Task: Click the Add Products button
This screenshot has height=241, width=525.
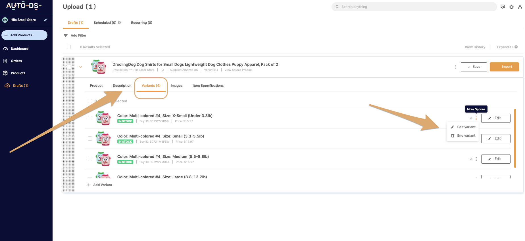Action: pos(24,35)
